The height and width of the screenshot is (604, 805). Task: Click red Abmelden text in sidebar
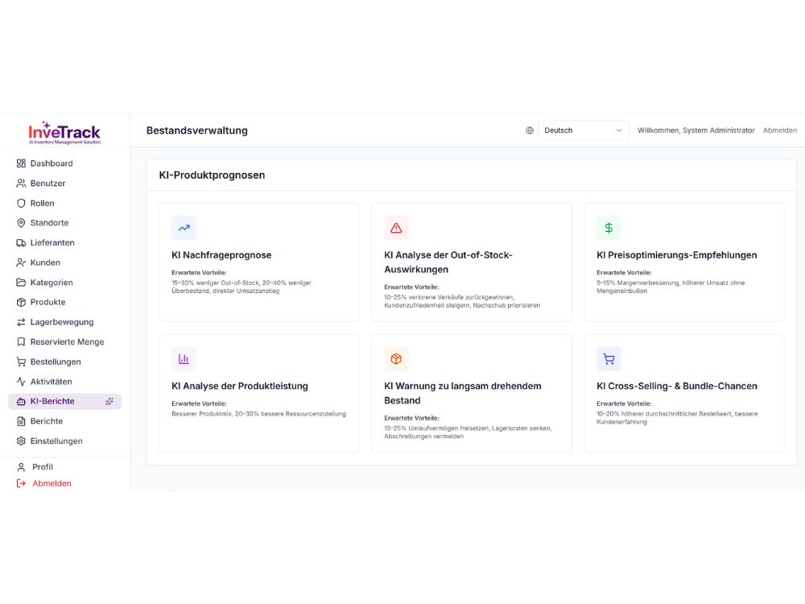(x=52, y=483)
